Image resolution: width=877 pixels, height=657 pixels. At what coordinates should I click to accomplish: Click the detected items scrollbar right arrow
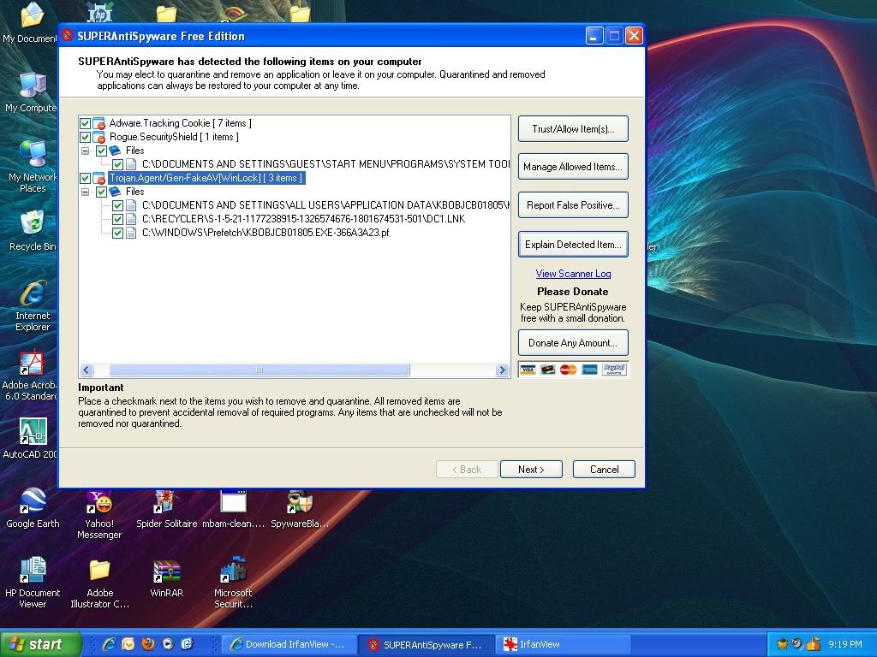502,370
